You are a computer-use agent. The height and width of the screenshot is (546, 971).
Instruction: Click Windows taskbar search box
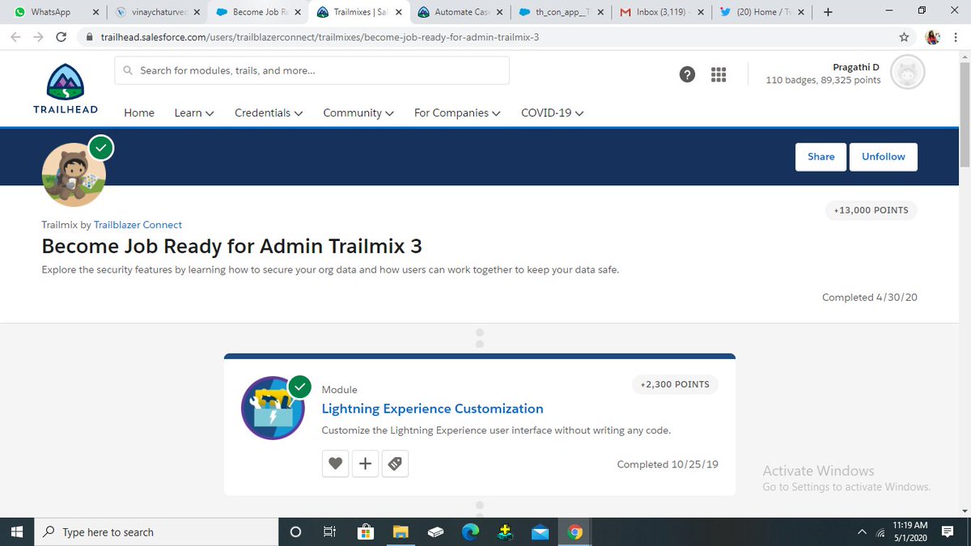(155, 531)
